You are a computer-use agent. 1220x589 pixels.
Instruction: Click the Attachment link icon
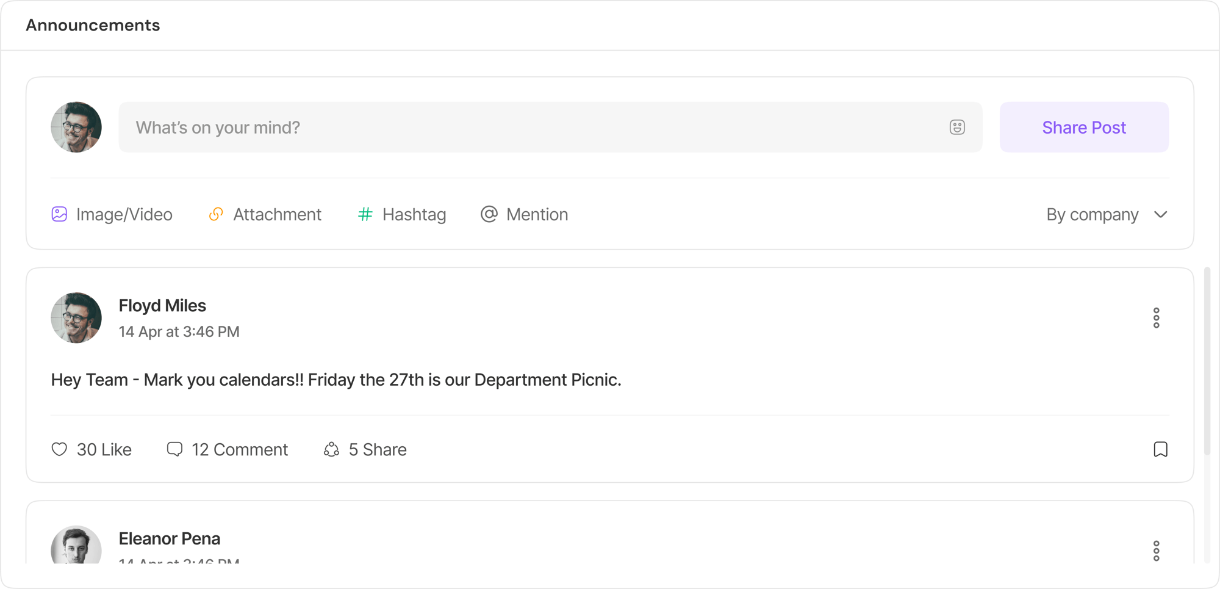(x=216, y=214)
